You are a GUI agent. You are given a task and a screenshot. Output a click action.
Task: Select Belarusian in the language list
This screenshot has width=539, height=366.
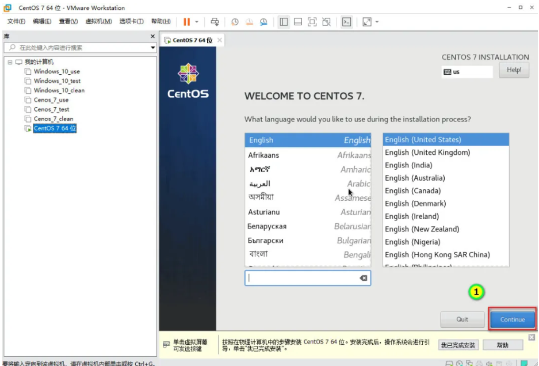(x=308, y=226)
